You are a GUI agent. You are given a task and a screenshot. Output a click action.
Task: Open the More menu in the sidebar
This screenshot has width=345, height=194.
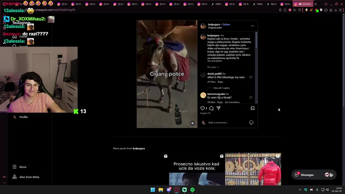(19, 167)
